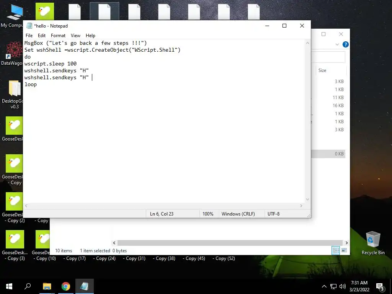
Task: Show the clock and calendar flyout
Action: coord(359,286)
